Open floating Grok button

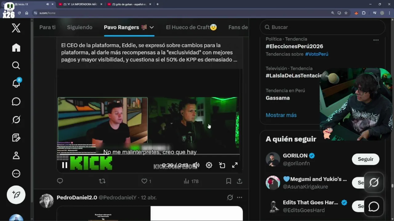[x=374, y=183]
